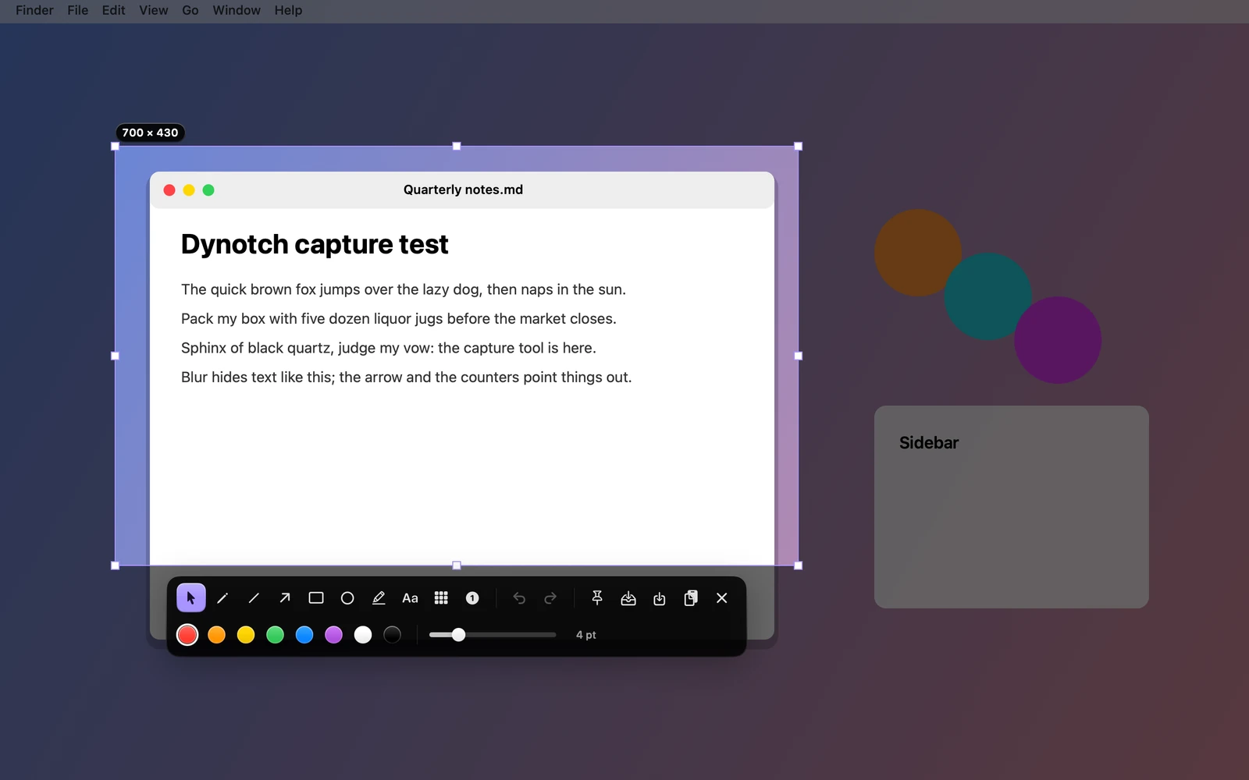Redo the last annotation
Viewport: 1249px width, 780px height.
click(550, 598)
